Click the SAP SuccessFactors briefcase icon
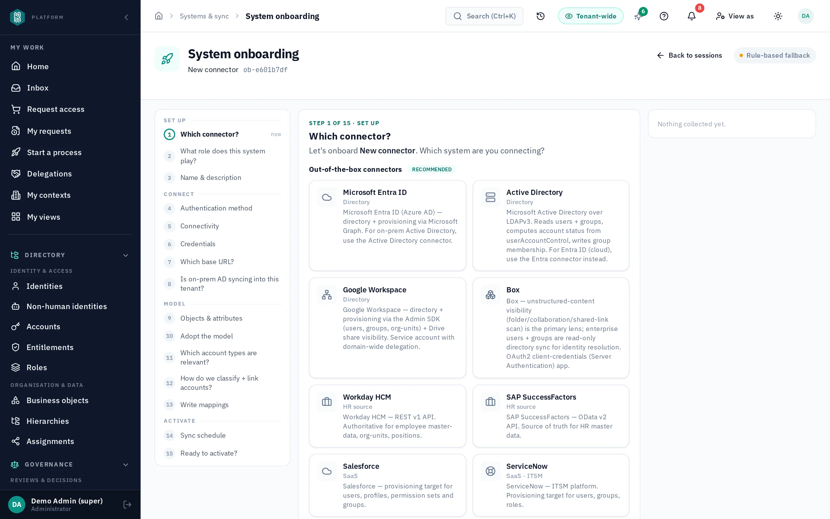Viewport: 830px width, 519px height. click(x=491, y=402)
